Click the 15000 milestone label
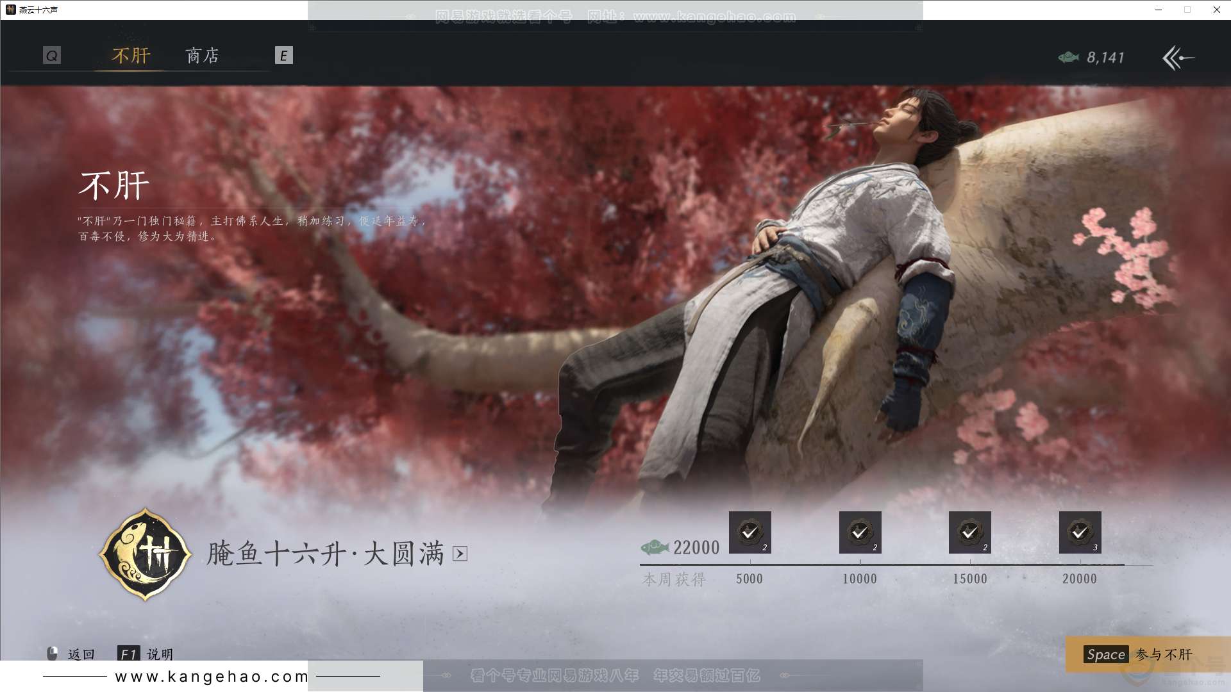1231x692 pixels. pyautogui.click(x=970, y=579)
